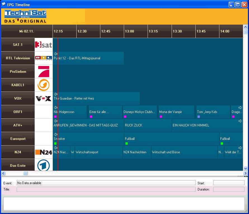Click the 12:30 time header
249x214 pixels.
pyautogui.click(x=88, y=31)
